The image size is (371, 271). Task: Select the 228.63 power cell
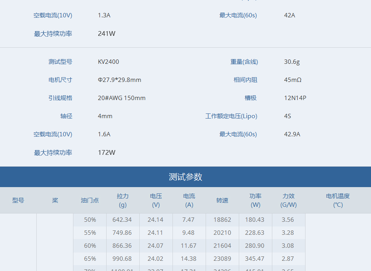255,233
